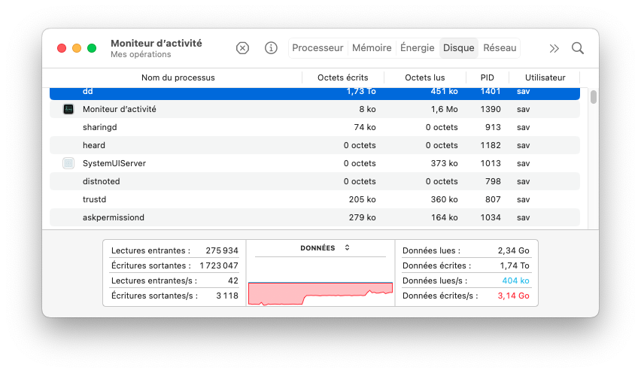Show the Réseau tab
641x373 pixels.
[500, 48]
